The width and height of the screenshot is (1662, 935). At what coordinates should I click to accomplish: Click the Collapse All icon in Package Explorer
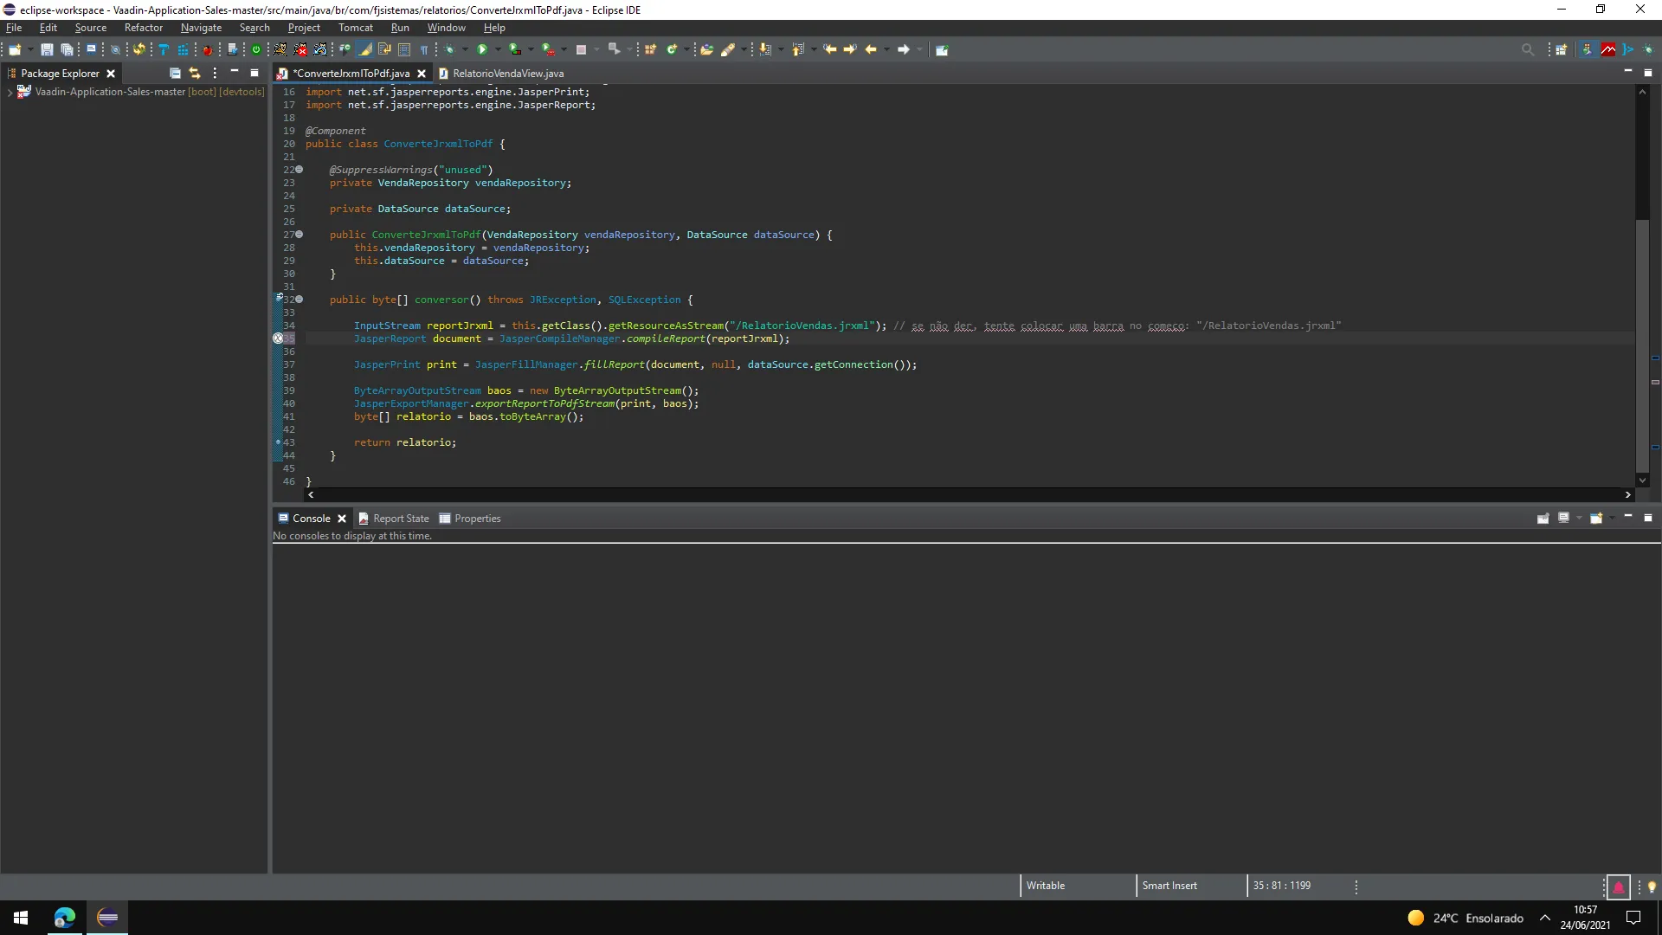[x=175, y=74]
